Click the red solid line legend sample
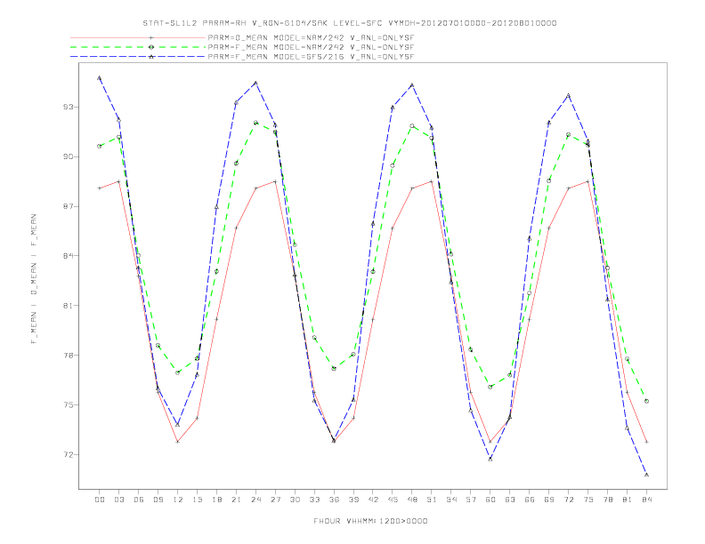The width and height of the screenshot is (705, 544). pos(138,37)
